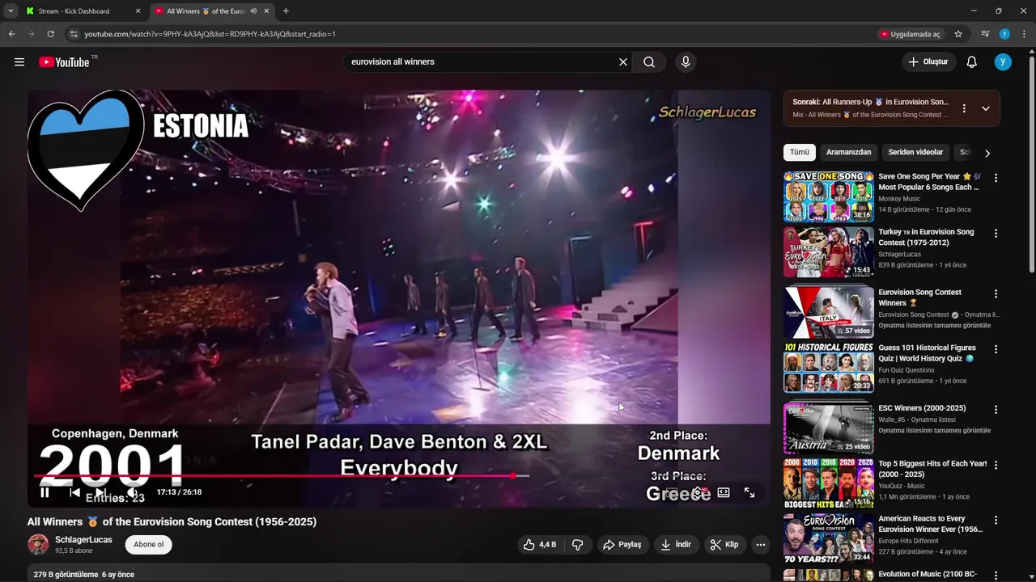Open options for Top 5 Biggest Hits
Screen dimensions: 1036x582
tap(996, 466)
